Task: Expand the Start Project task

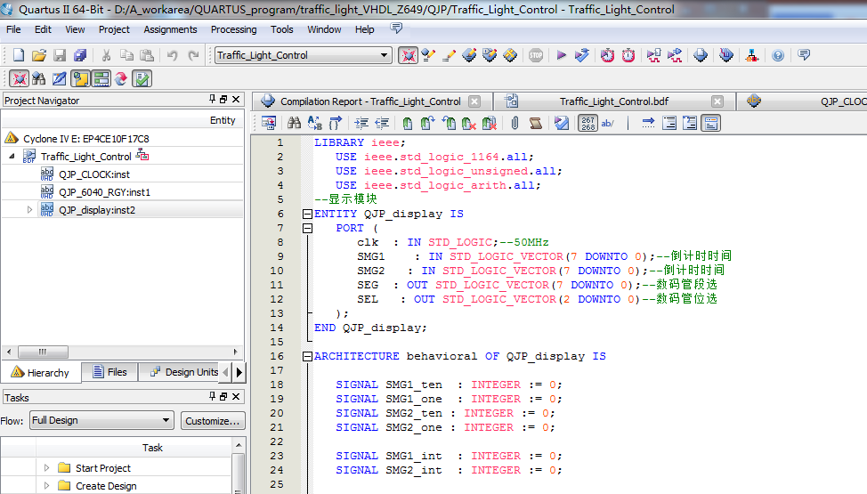Action: tap(46, 468)
